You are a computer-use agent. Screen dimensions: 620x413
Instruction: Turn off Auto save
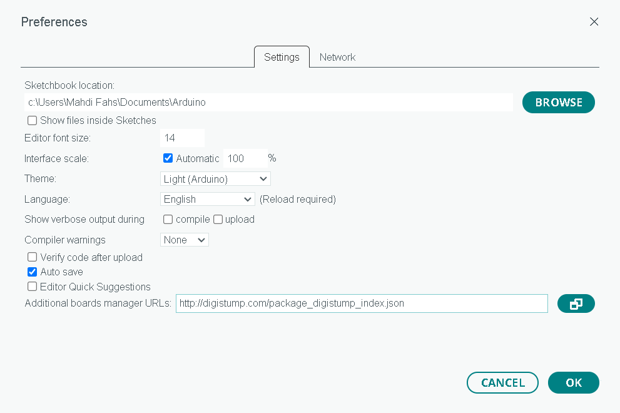32,272
